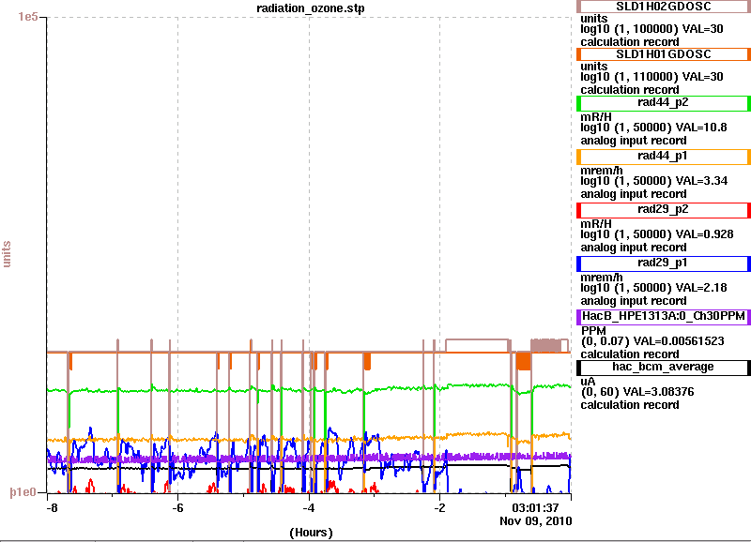Select the HacB_HPE1313A:0_Ch30PPM legend entry
This screenshot has height=542, width=751.
click(664, 317)
